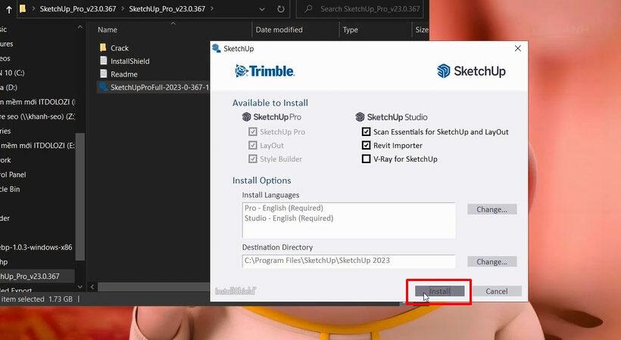The width and height of the screenshot is (621, 340).
Task: Click the Readme file icon
Action: click(x=104, y=74)
